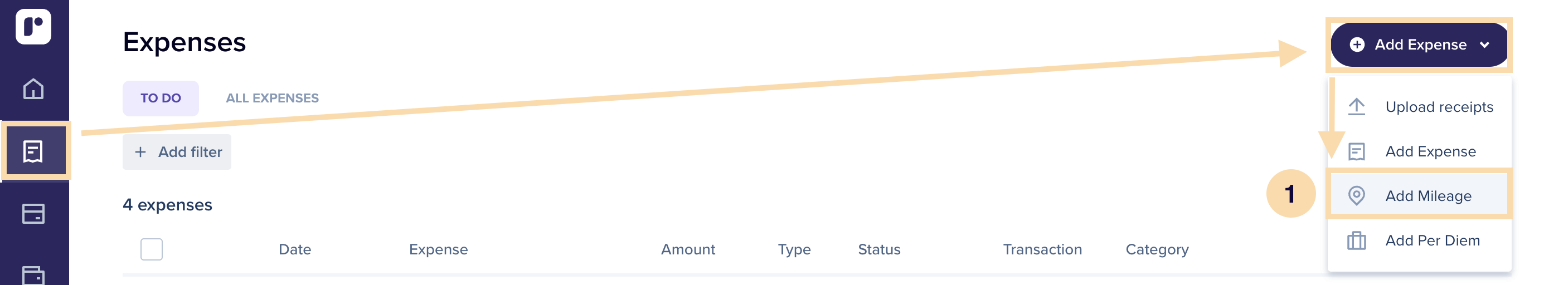Switch to the TO DO tab
The image size is (1544, 285).
tap(161, 98)
